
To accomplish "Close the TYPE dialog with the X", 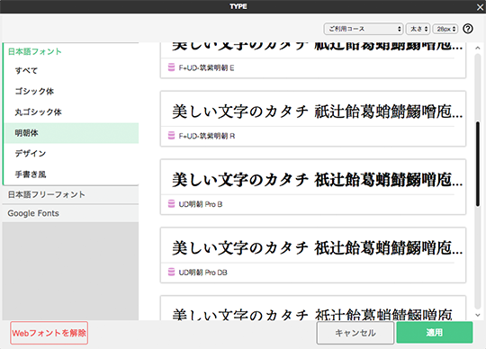I will pos(480,7).
